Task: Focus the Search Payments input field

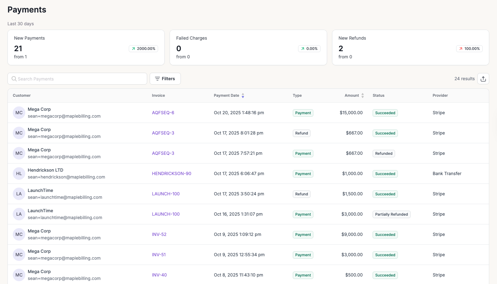Action: point(81,79)
